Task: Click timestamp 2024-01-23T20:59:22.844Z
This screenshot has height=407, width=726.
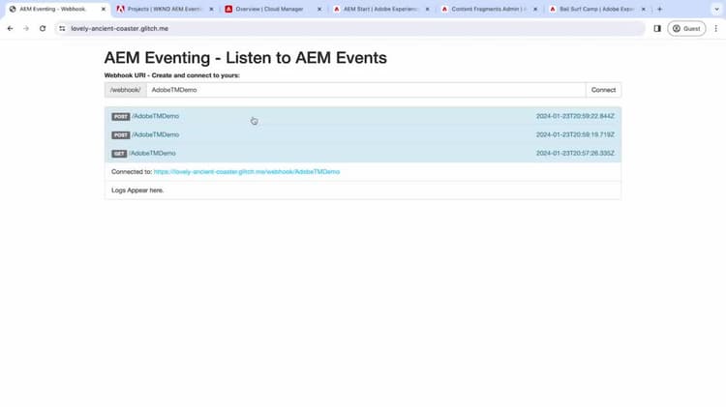Action: coord(575,116)
